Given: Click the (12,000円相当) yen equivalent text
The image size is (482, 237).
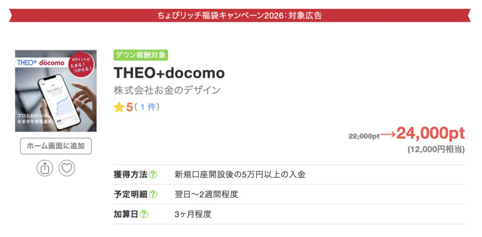Looking at the screenshot, I should 436,150.
